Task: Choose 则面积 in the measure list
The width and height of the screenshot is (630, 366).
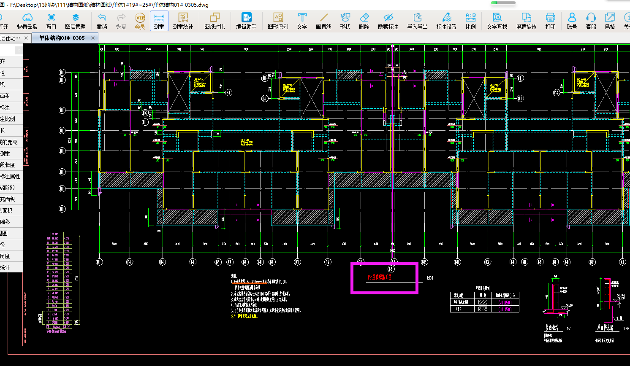Action: pos(11,210)
